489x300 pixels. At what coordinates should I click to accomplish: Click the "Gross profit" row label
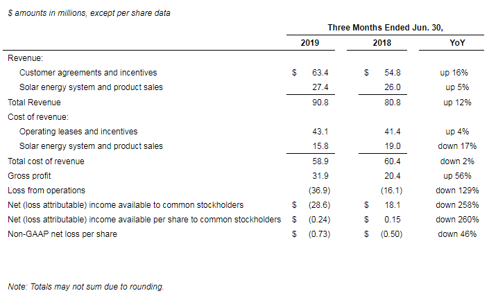30,176
